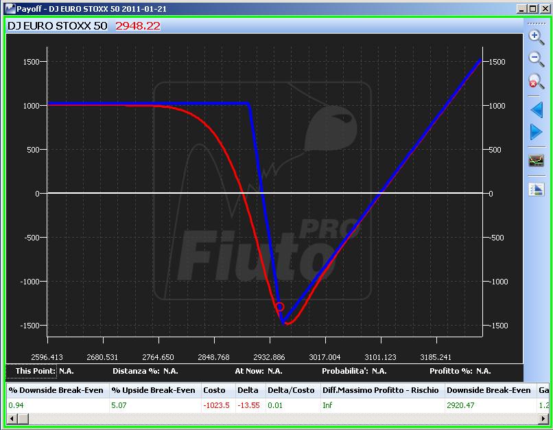
Task: Click the bottom sidebar table/chart icon
Action: pyautogui.click(x=537, y=189)
